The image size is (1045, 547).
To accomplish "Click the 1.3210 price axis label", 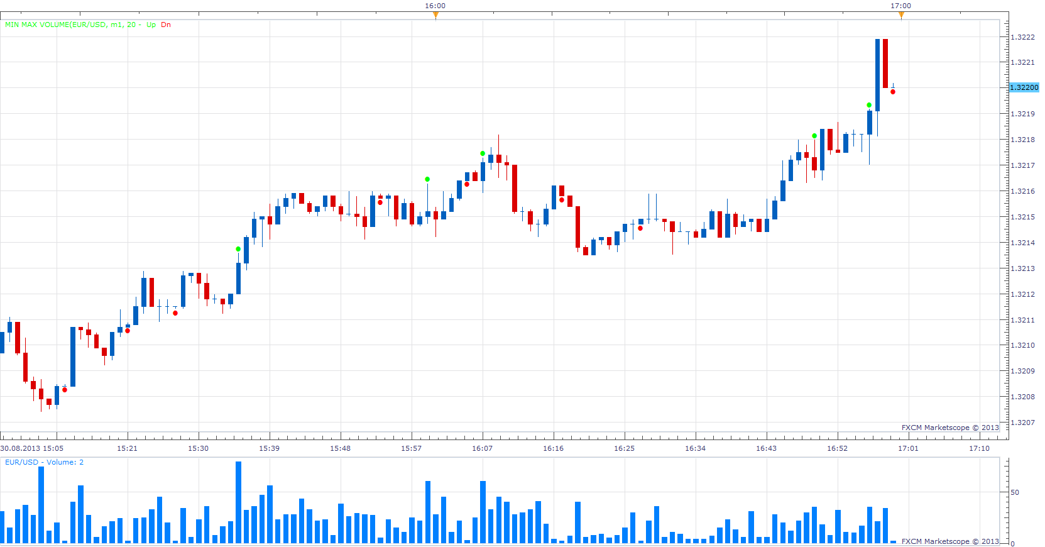I will [x=1022, y=345].
